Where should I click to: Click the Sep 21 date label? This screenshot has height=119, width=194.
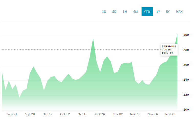(x=12, y=114)
